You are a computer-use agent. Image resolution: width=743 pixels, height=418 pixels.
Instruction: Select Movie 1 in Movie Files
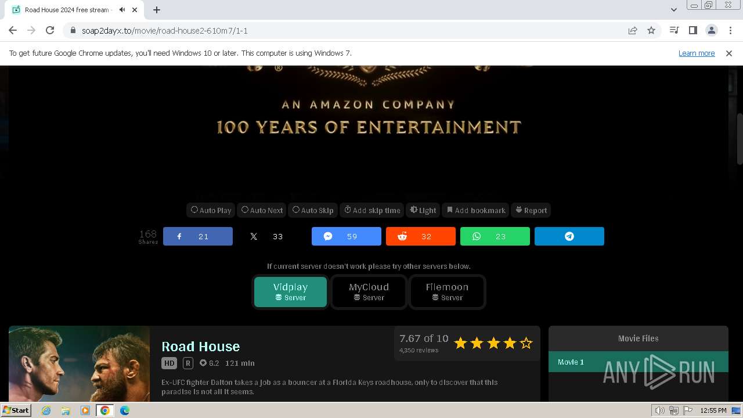coord(638,362)
